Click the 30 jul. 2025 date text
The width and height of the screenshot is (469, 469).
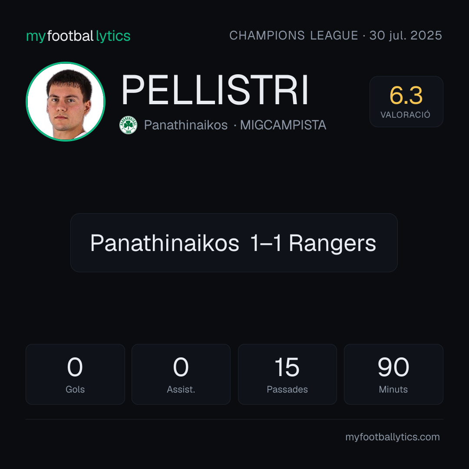pyautogui.click(x=406, y=36)
